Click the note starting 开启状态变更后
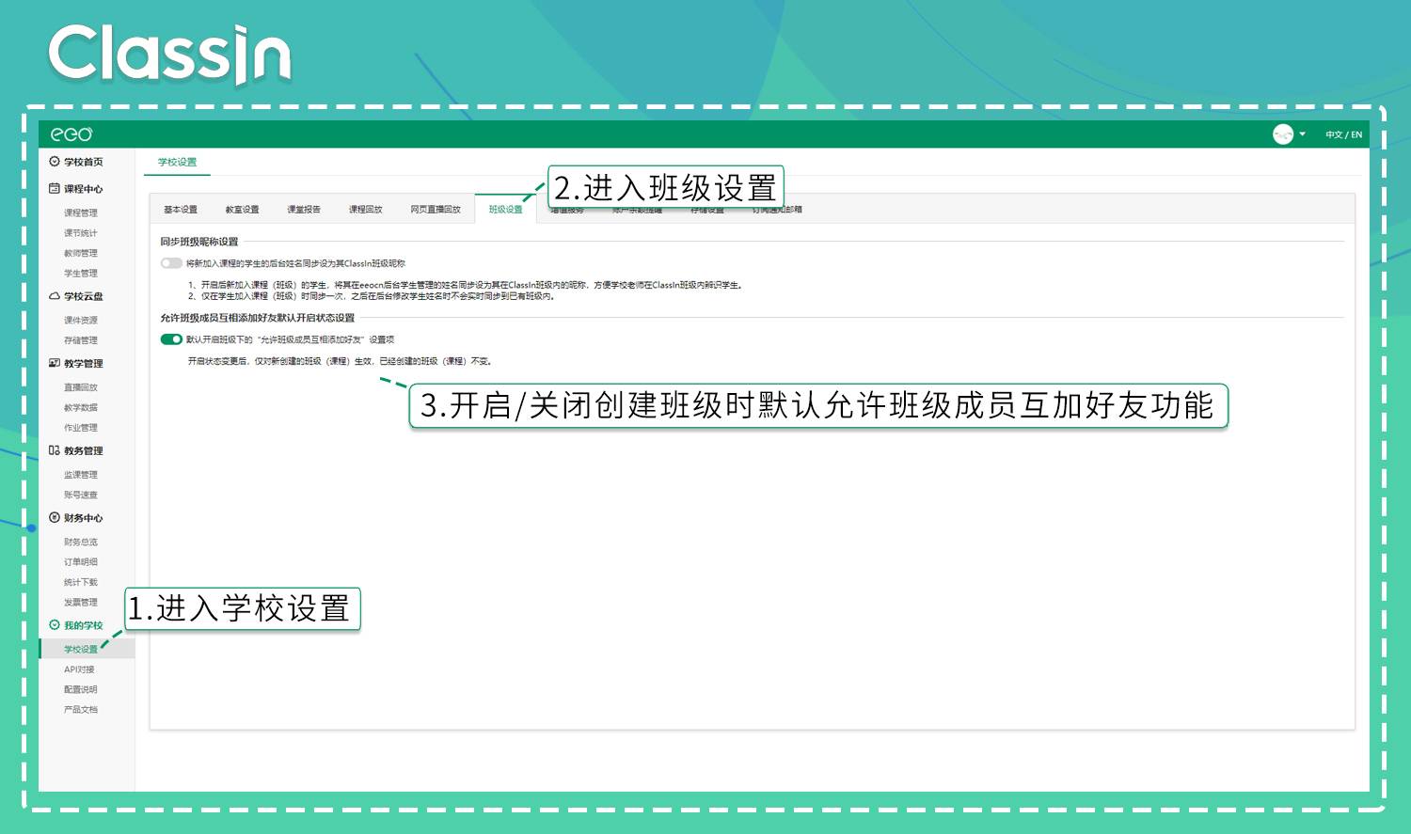1411x834 pixels. click(x=340, y=361)
